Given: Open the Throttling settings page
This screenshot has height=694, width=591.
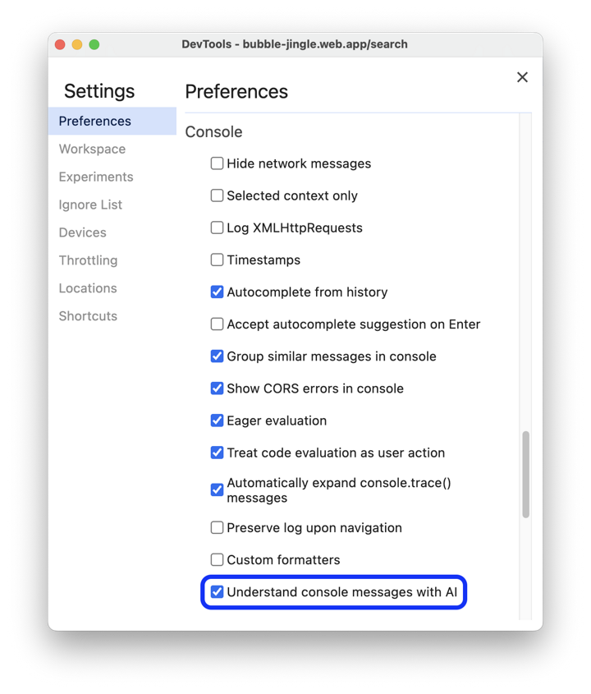Looking at the screenshot, I should (88, 260).
